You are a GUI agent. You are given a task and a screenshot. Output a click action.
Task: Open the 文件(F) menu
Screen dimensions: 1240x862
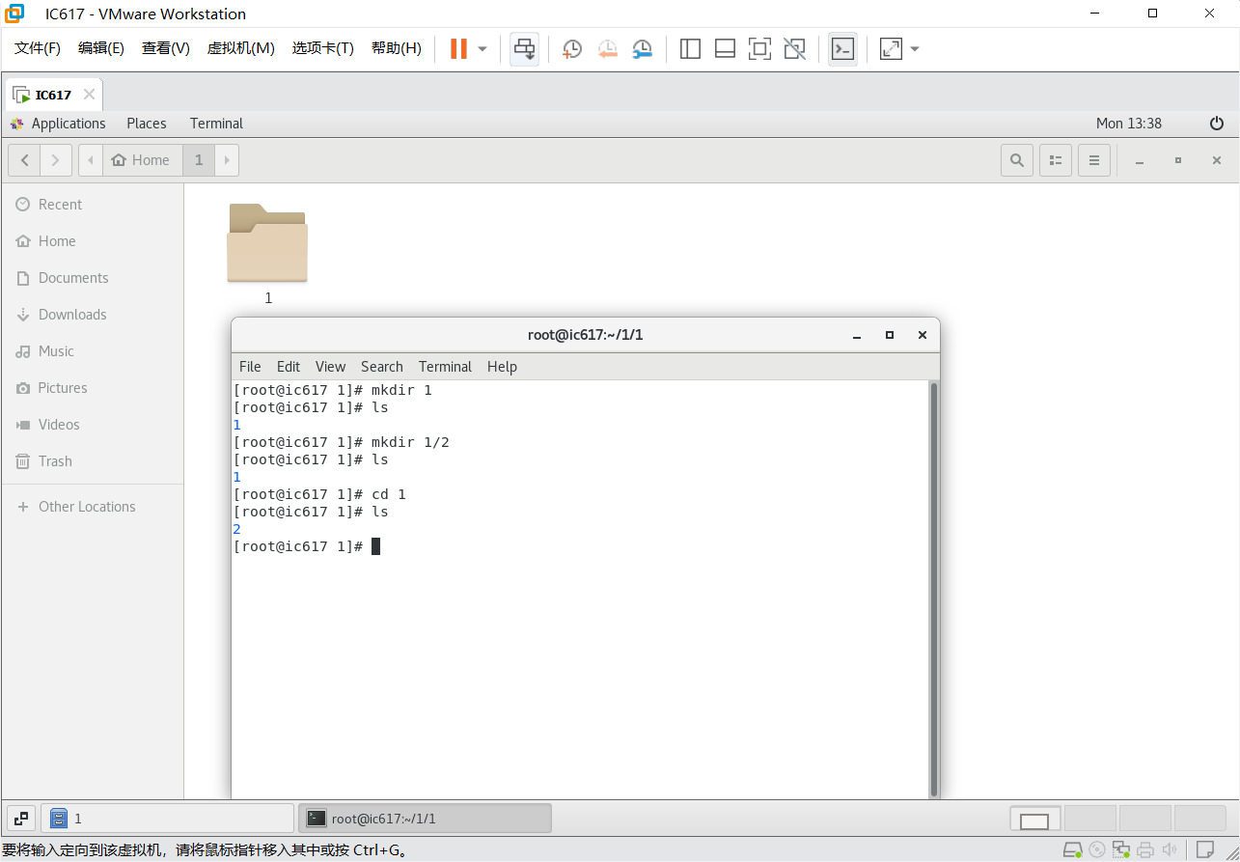[x=38, y=48]
